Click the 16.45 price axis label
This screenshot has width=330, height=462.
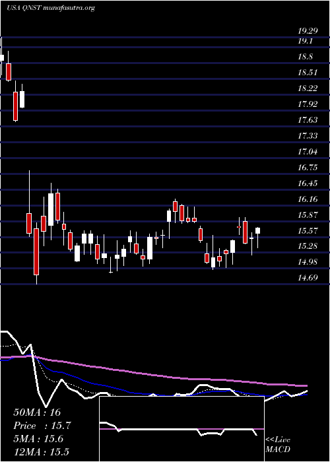click(x=308, y=183)
